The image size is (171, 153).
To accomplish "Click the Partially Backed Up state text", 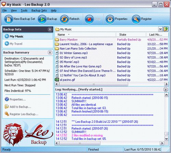I will (x=129, y=40).
